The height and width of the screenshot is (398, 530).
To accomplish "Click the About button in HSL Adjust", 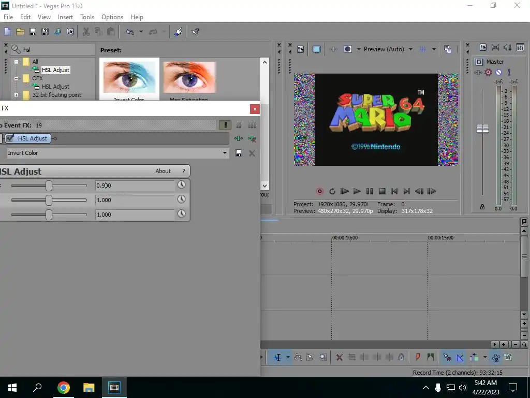I will click(x=163, y=171).
